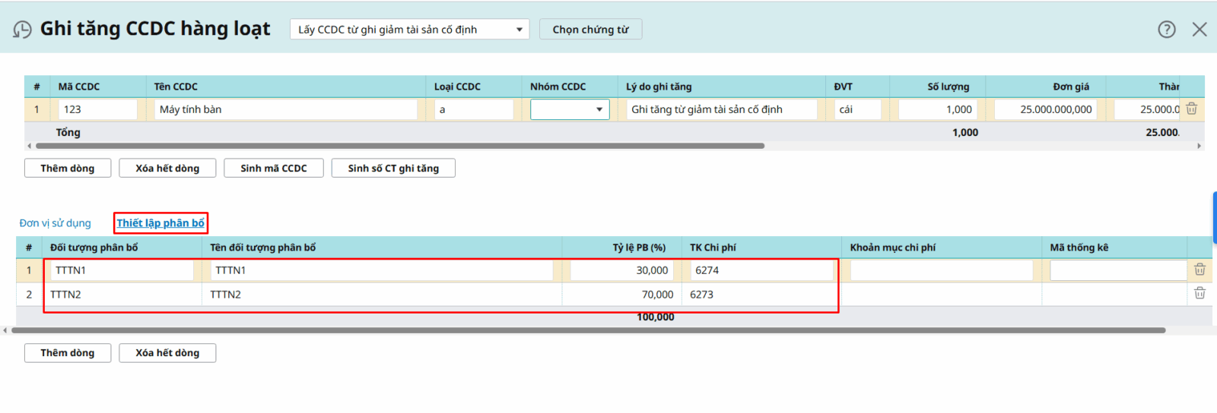Add a row with upper Thêm dòng
The height and width of the screenshot is (413, 1217).
click(x=68, y=169)
